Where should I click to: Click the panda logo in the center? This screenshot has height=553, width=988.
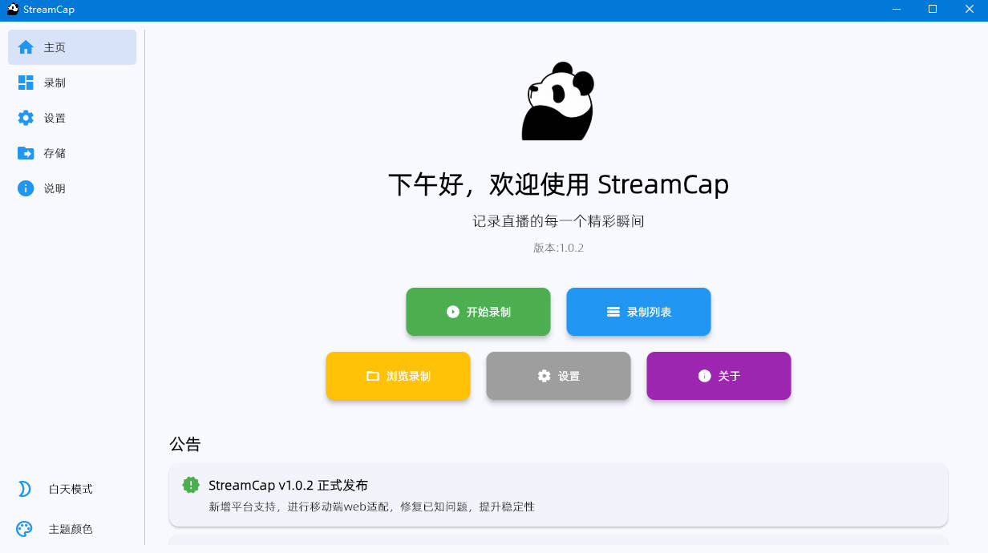click(558, 102)
